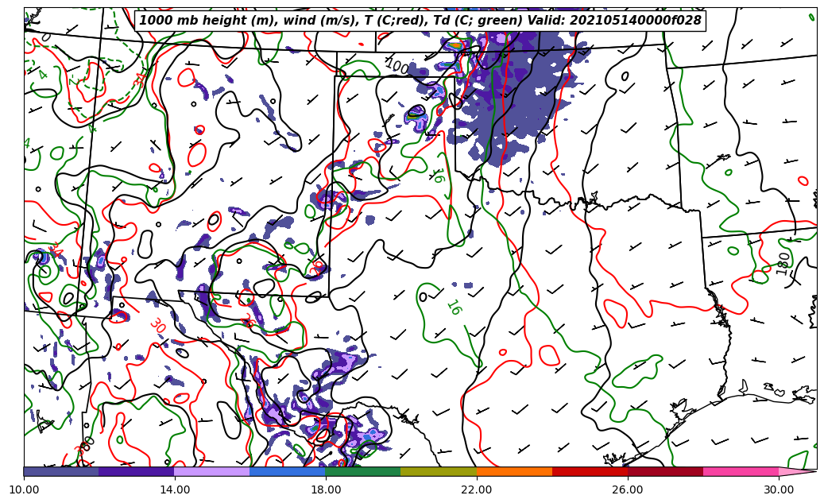Click the black 100 height contour label
Viewport: 824px width, 503px height.
tap(397, 67)
